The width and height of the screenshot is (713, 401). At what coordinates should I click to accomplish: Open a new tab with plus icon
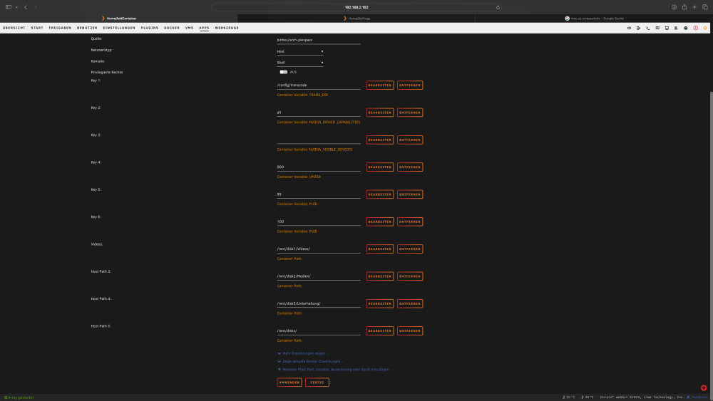(x=694, y=7)
